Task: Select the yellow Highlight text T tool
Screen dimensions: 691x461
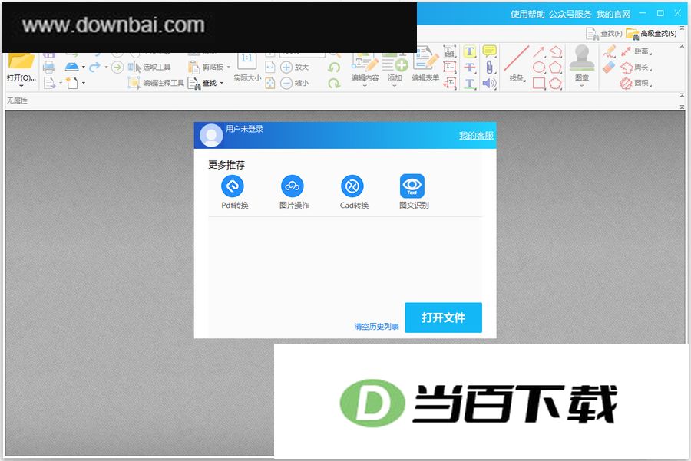Action: pos(470,51)
